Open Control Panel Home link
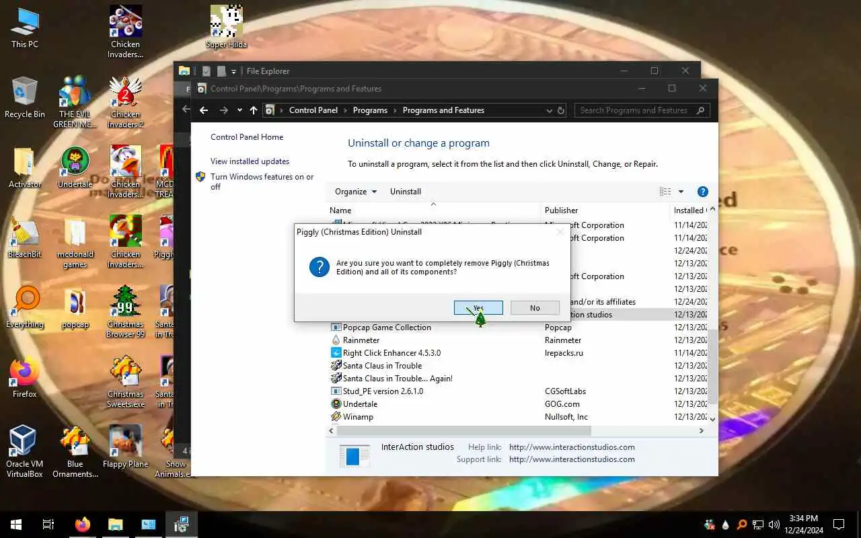Image resolution: width=861 pixels, height=538 pixels. pos(247,137)
